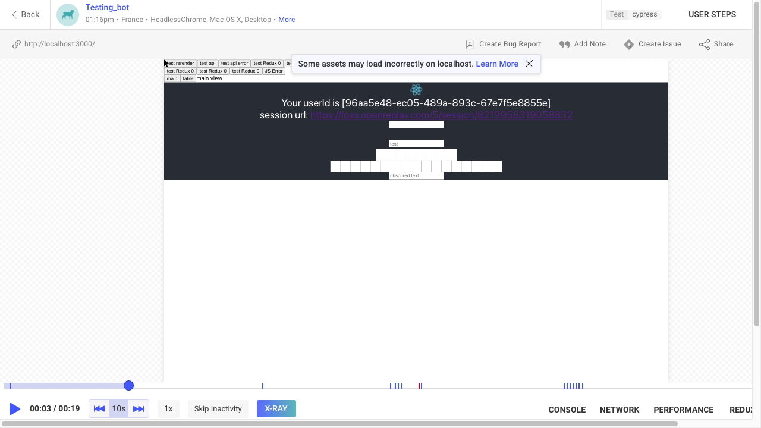Screen dimensions: 761x428
Task: Open the NETWORK tab
Action: (620, 410)
